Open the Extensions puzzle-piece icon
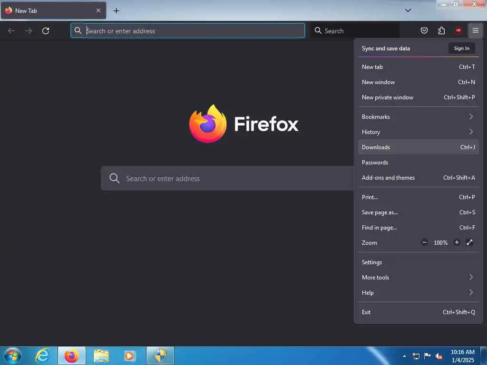Viewport: 487px width, 365px height. click(x=441, y=30)
